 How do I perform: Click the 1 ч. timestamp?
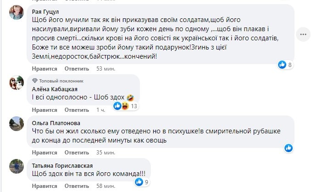pos(100,110)
